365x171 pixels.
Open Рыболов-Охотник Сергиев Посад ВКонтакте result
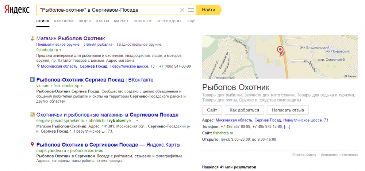pos(95,80)
